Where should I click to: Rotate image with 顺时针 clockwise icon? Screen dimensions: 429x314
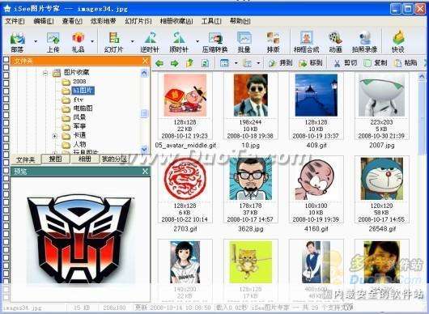point(179,42)
